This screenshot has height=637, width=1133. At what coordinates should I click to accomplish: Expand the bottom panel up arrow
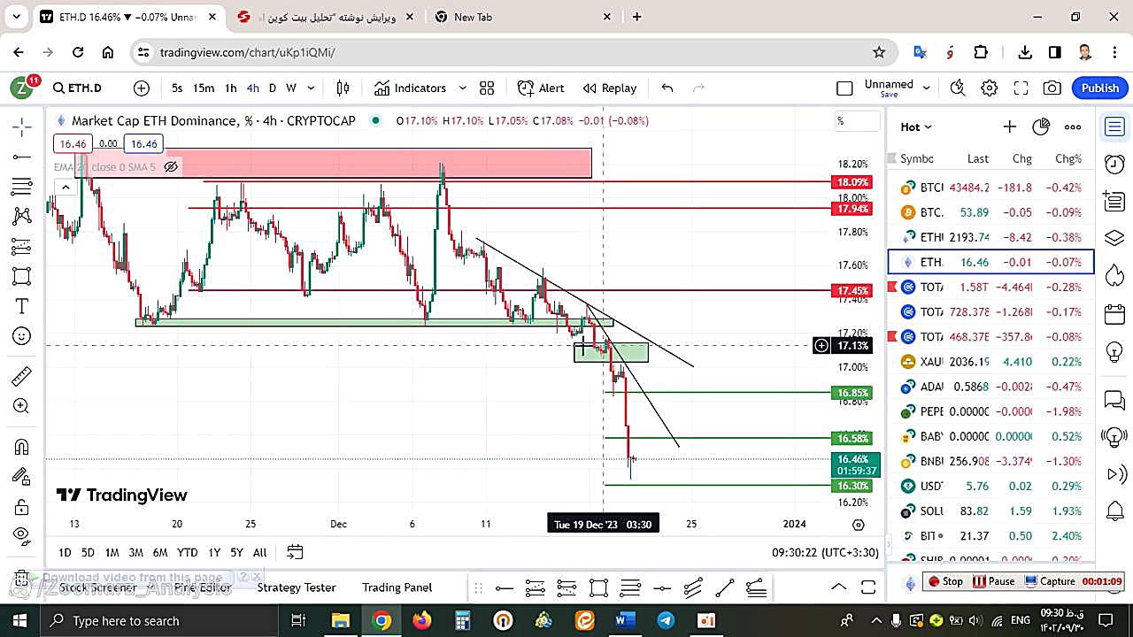pyautogui.click(x=837, y=587)
